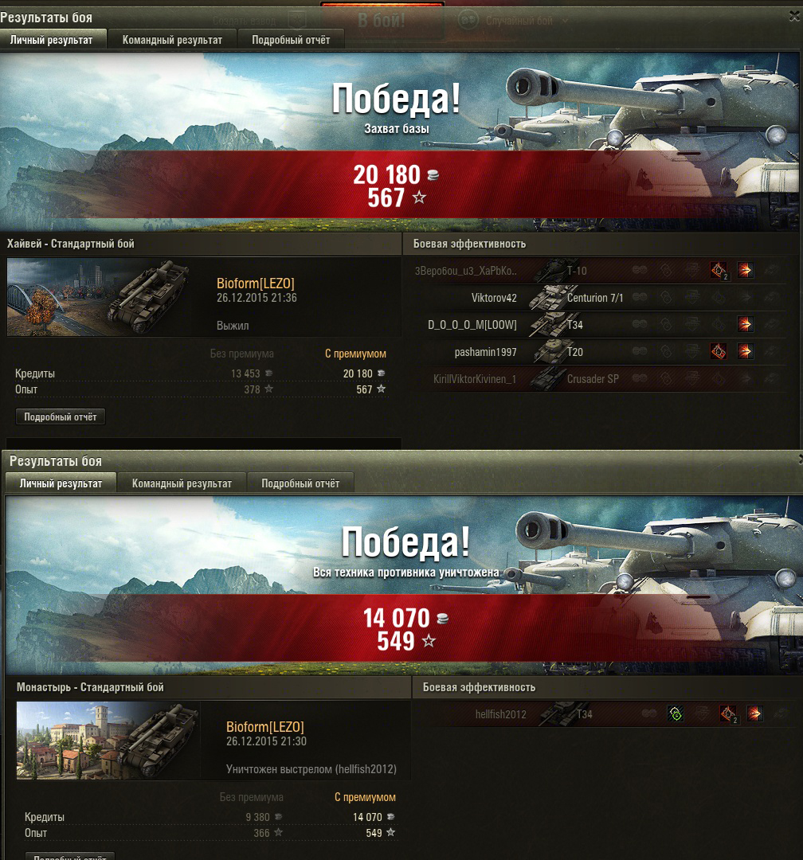Viewport: 803px width, 860px height.
Task: Click the Монастырь map thumbnail
Action: click(108, 740)
